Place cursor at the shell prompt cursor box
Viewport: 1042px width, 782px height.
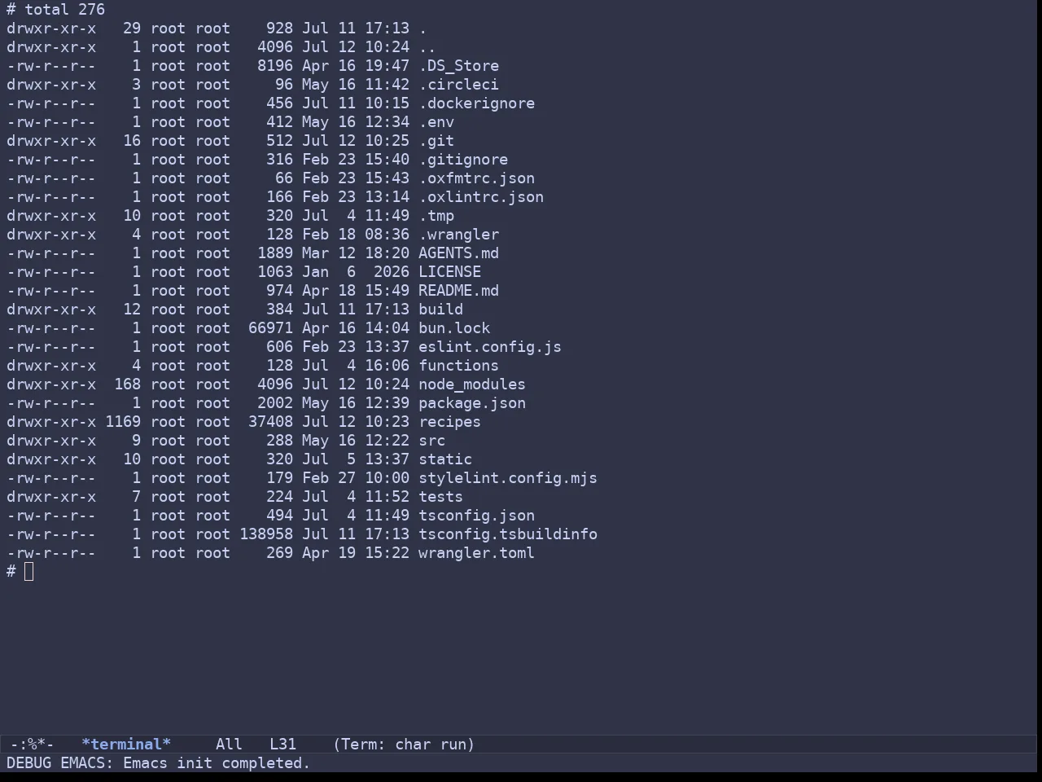click(x=29, y=571)
